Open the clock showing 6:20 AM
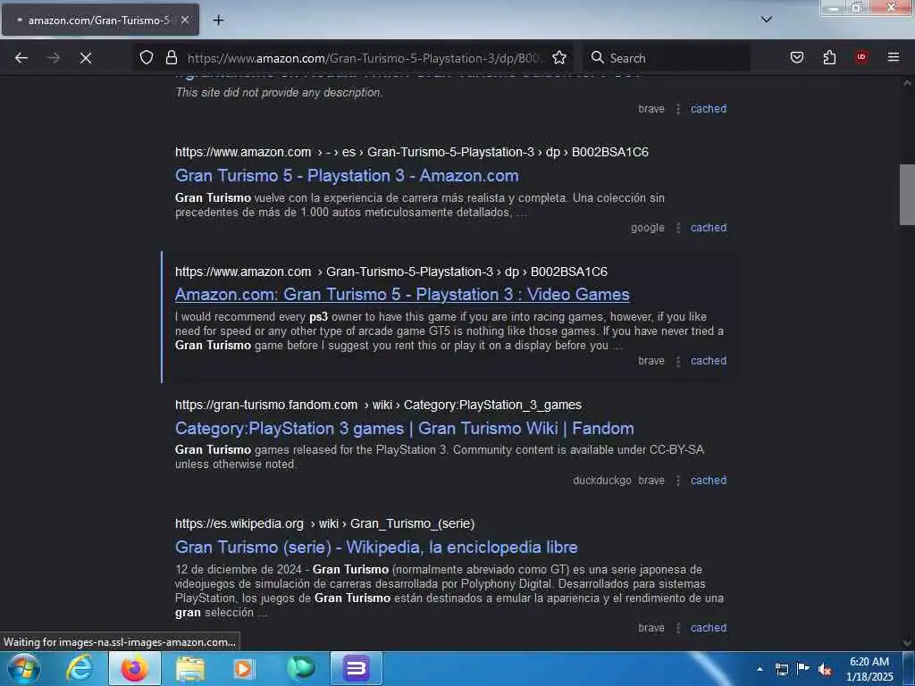Screen dimensions: 915x686 point(869,669)
